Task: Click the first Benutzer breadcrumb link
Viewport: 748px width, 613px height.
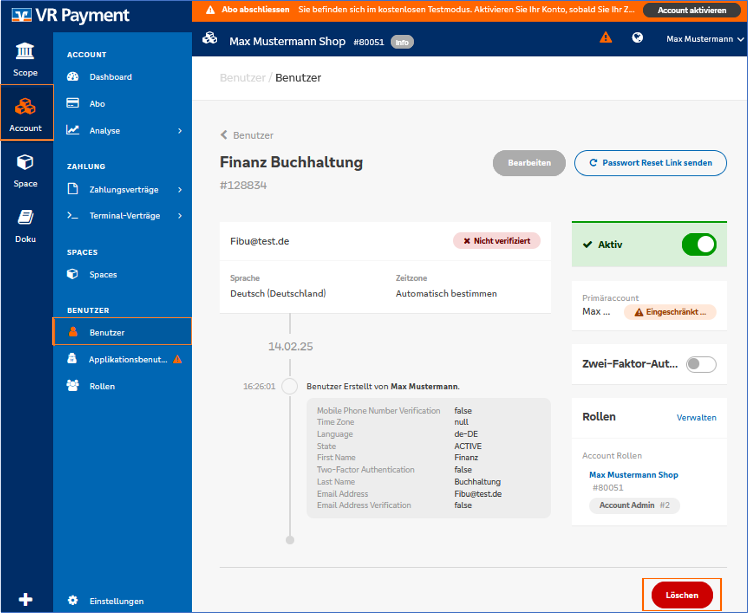Action: point(242,78)
